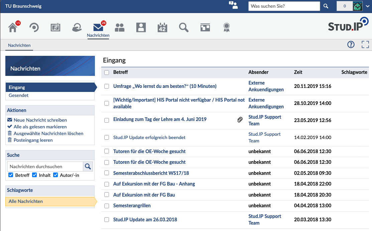Click Neue Nachricht schreiben
Screen dimensions: 372x231
[40, 120]
